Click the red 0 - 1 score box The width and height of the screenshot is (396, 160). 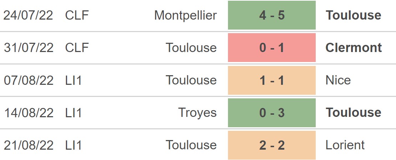(x=272, y=48)
